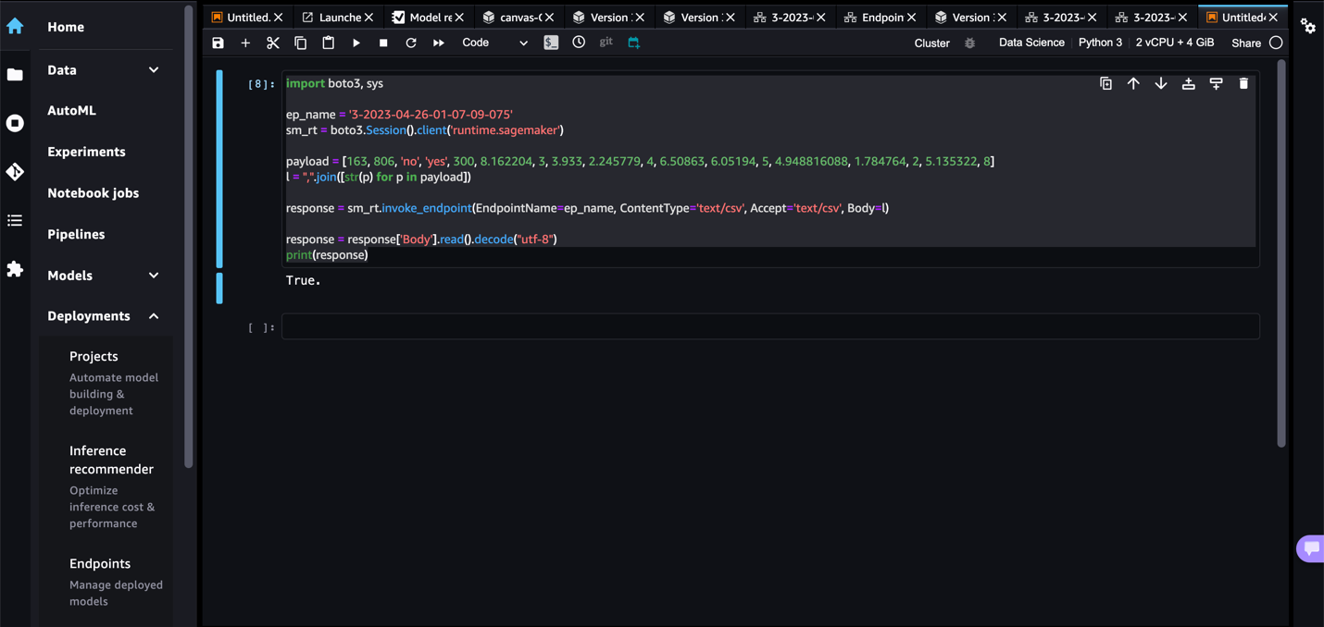Move the cell down with arrow icon

tap(1160, 84)
